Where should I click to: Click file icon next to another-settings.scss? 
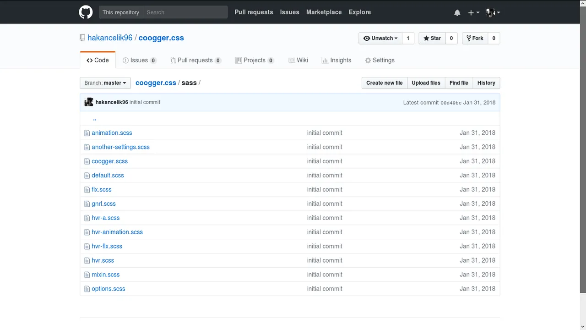(87, 147)
